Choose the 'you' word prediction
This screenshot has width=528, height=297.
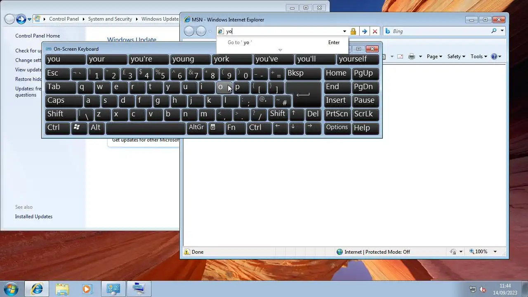pos(65,59)
